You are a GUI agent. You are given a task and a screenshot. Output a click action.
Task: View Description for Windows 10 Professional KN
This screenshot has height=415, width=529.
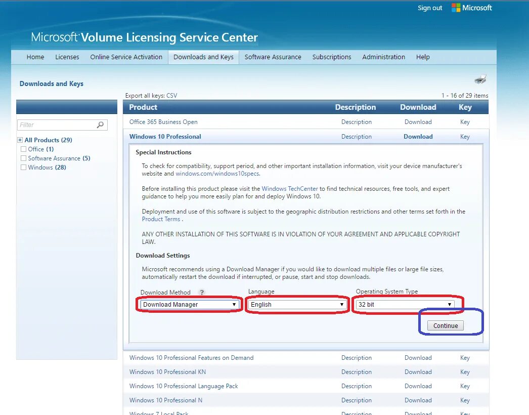pos(356,372)
